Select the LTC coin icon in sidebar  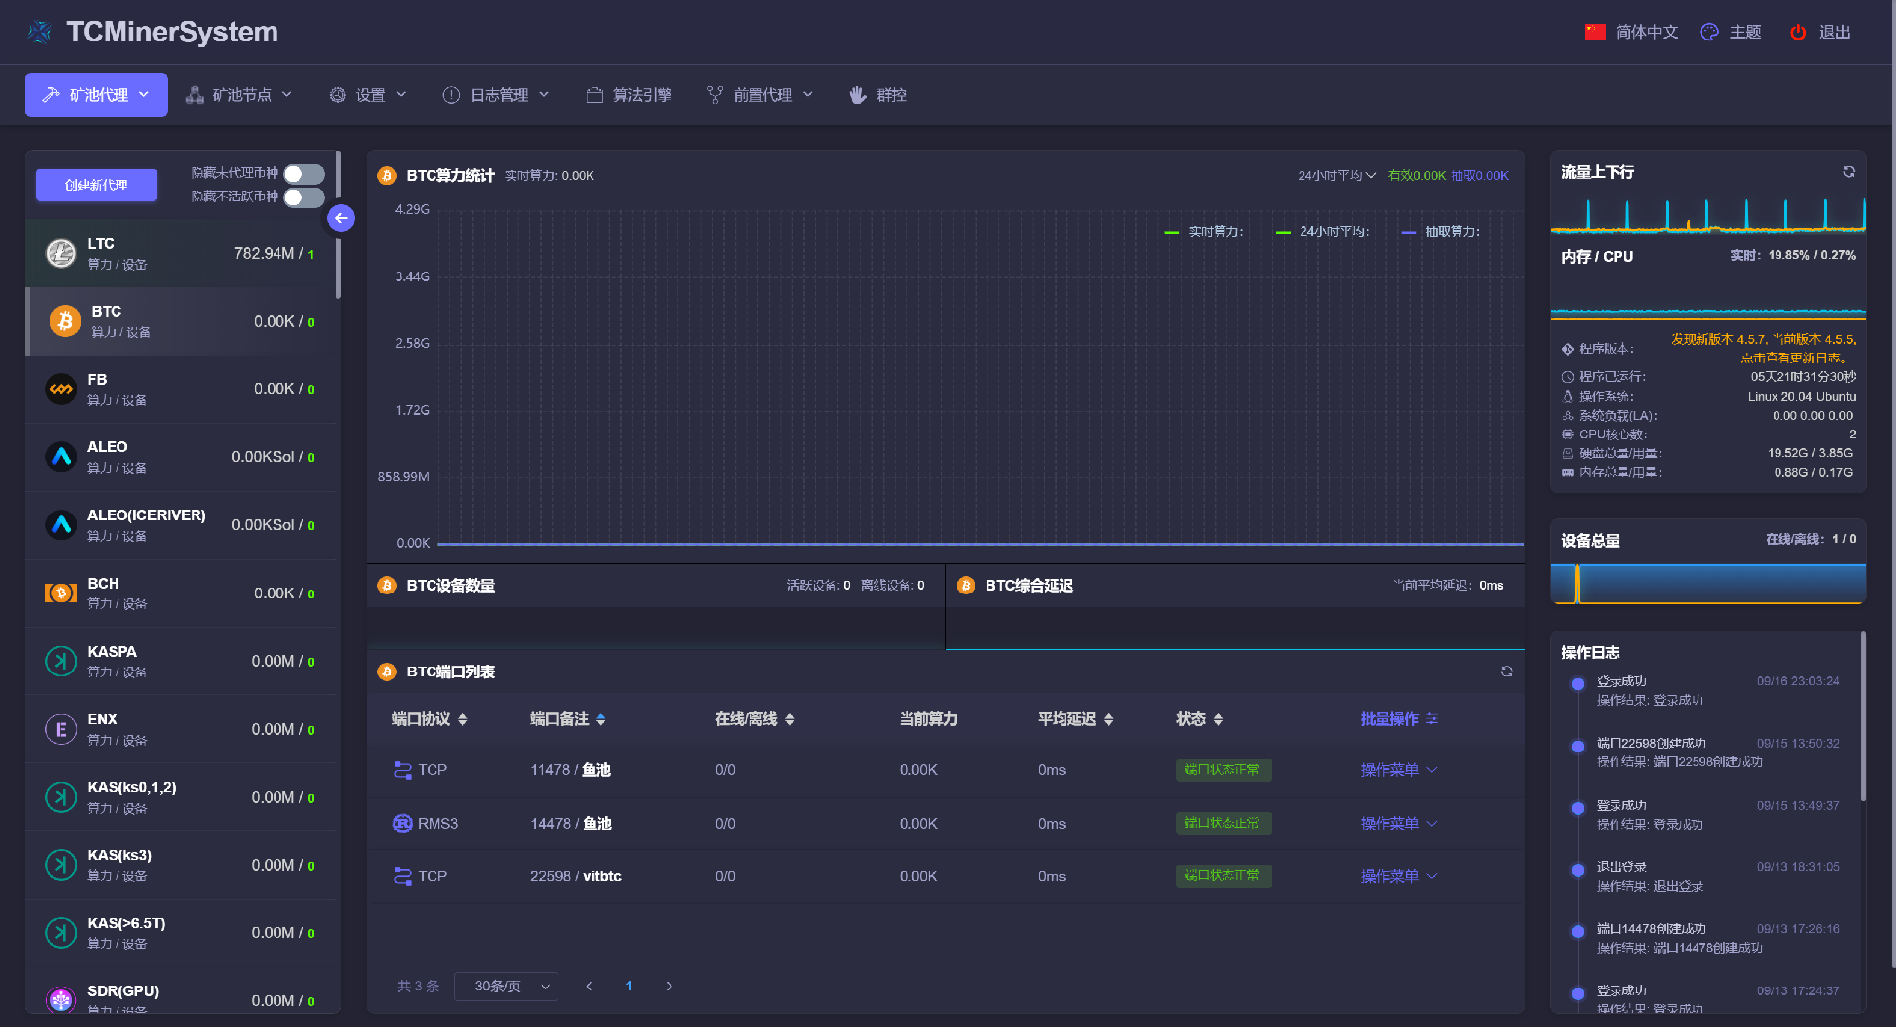click(61, 254)
